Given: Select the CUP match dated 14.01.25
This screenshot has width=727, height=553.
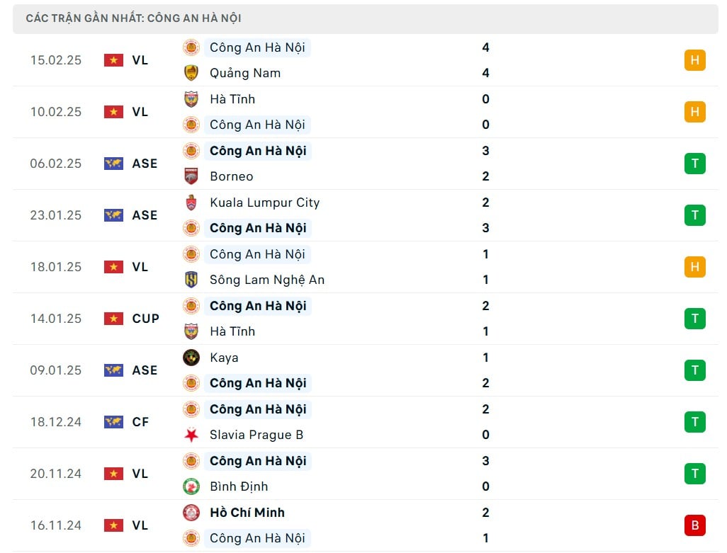Looking at the screenshot, I should click(366, 319).
